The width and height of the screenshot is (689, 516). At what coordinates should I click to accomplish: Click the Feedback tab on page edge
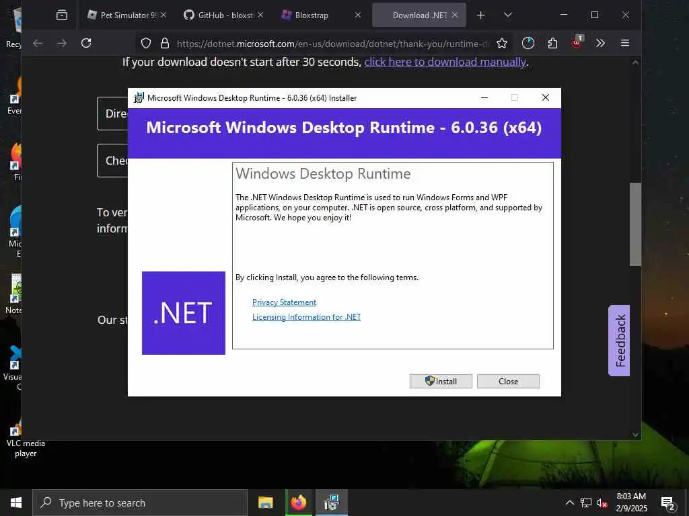tap(619, 341)
